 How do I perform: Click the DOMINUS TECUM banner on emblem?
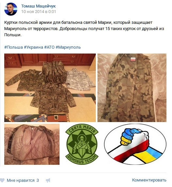(x=82, y=159)
